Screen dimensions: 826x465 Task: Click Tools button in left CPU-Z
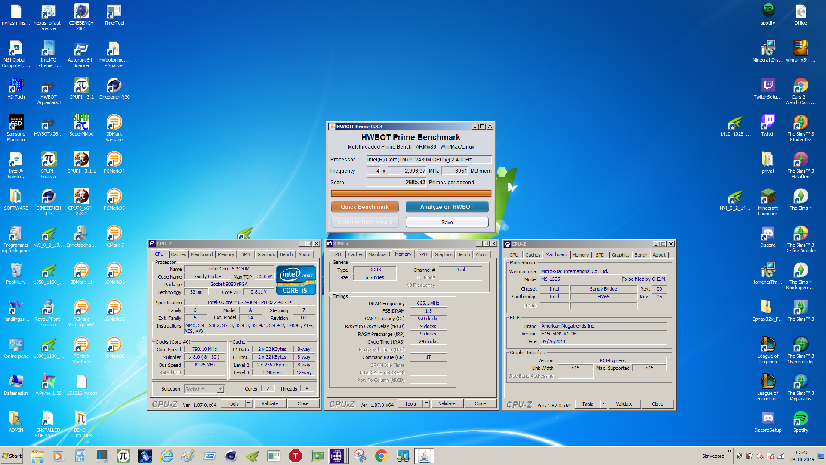[x=233, y=403]
